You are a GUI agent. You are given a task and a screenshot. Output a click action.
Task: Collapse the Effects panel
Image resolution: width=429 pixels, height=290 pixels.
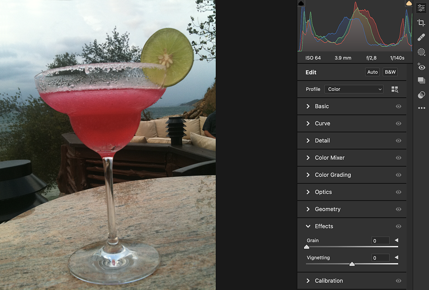click(308, 226)
